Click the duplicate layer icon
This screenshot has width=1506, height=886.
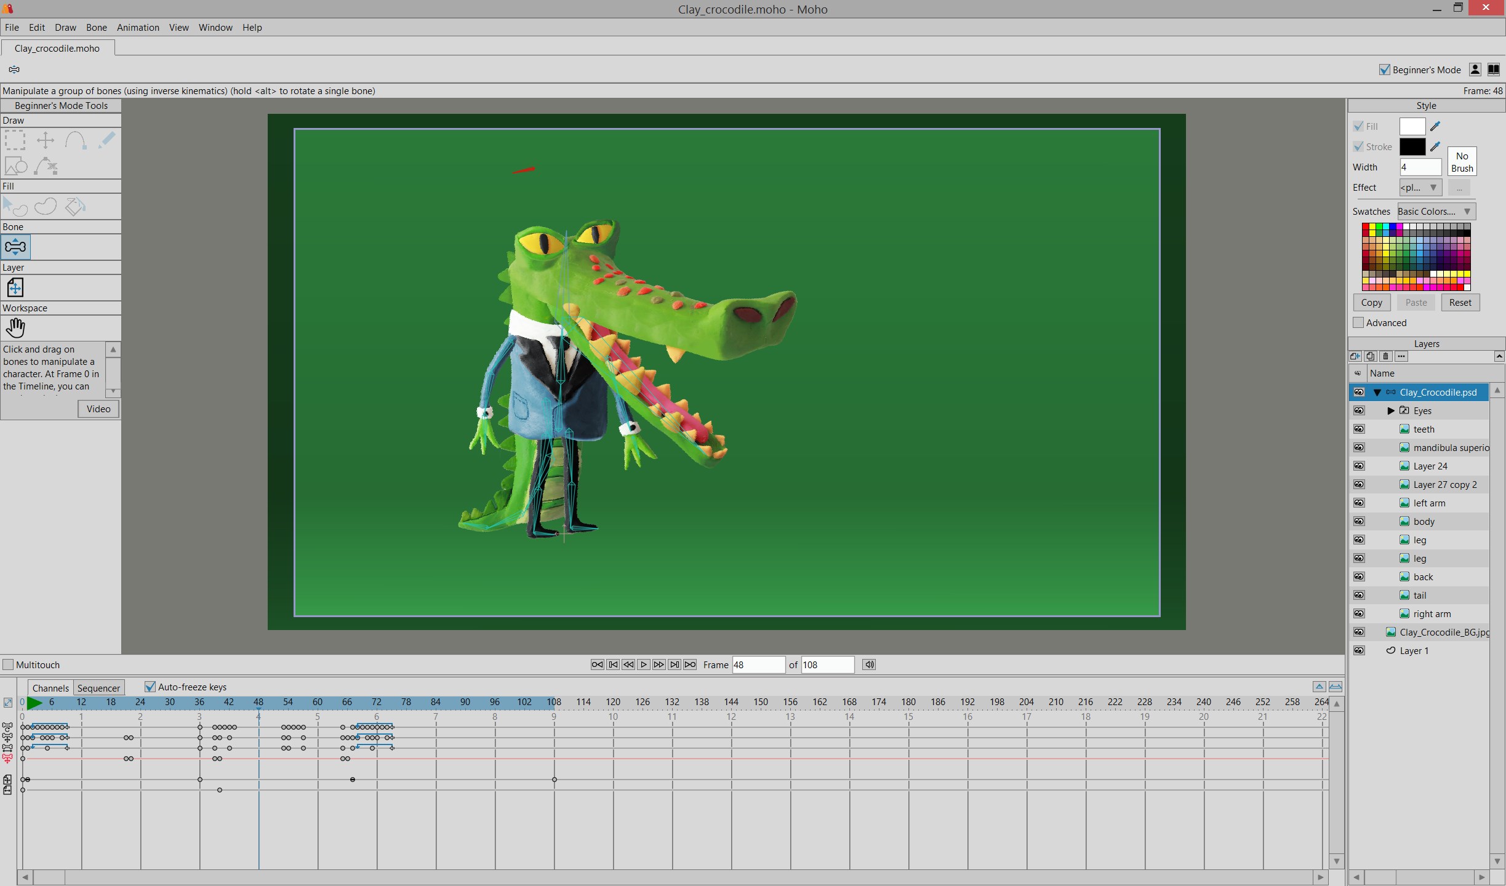[1370, 356]
